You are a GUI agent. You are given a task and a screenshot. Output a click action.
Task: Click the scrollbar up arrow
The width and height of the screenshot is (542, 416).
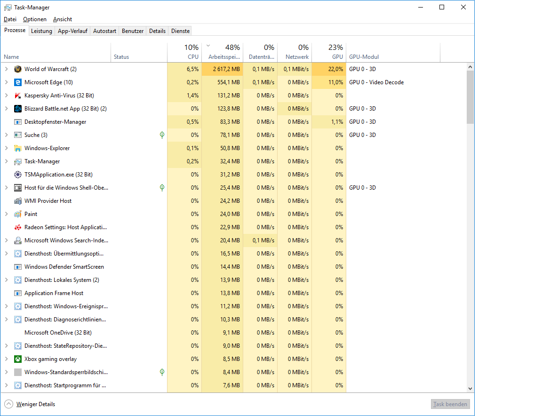(x=470, y=67)
